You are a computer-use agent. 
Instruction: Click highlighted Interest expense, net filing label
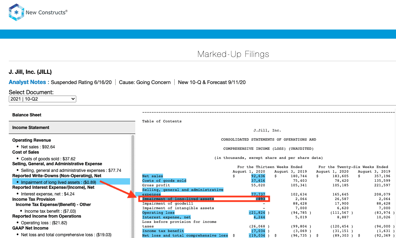point(167,217)
